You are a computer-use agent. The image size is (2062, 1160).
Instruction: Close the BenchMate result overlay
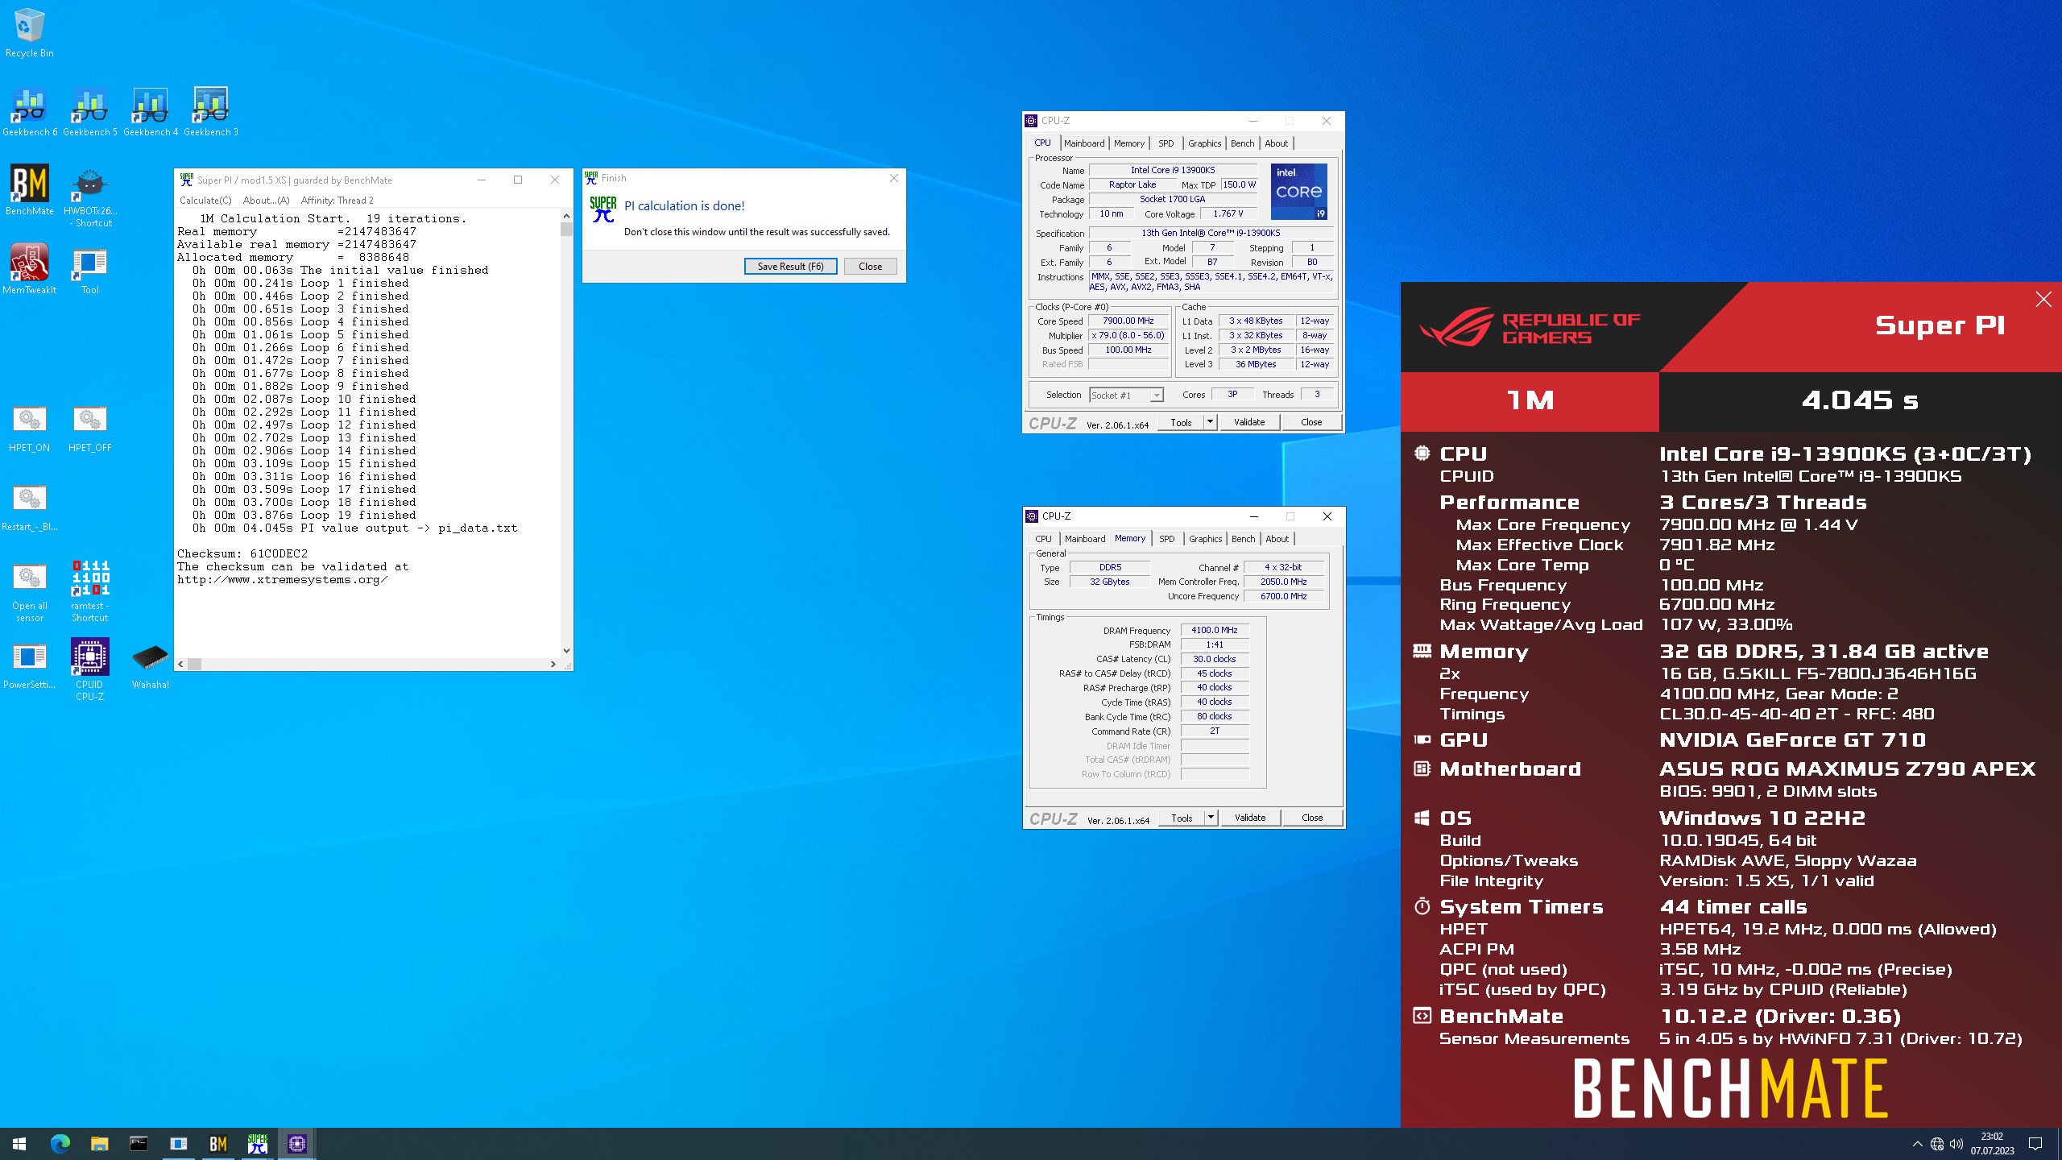click(2043, 300)
